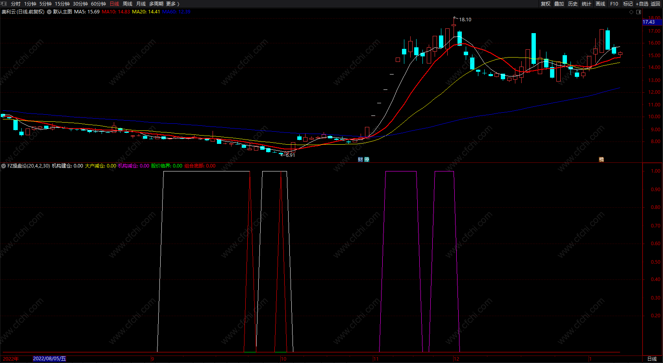This screenshot has width=663, height=363.
Task: Click the 返回 back button
Action: tap(656, 4)
